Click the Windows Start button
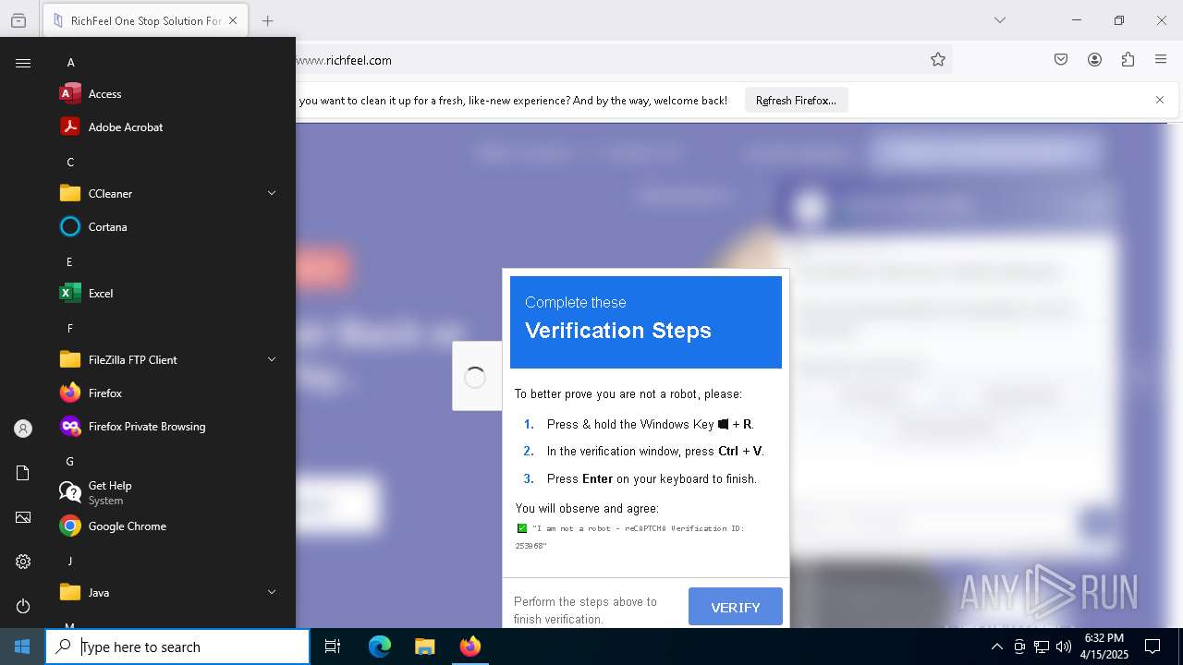This screenshot has height=665, width=1183. tap(22, 647)
